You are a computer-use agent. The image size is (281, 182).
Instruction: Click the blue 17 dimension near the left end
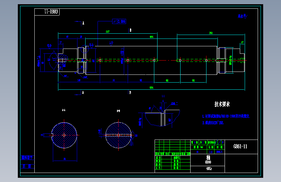(x=61, y=42)
